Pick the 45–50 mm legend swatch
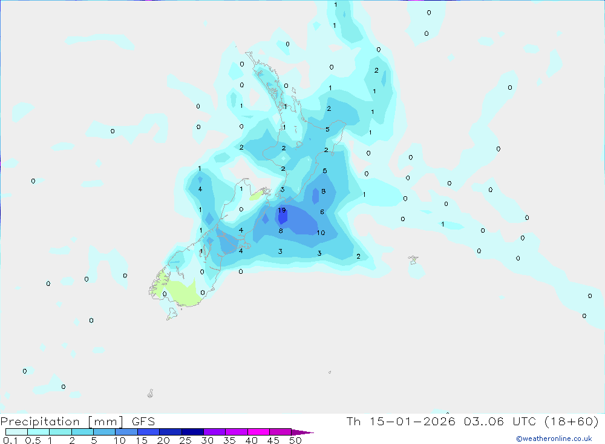The height and width of the screenshot is (444, 605). pyautogui.click(x=281, y=432)
